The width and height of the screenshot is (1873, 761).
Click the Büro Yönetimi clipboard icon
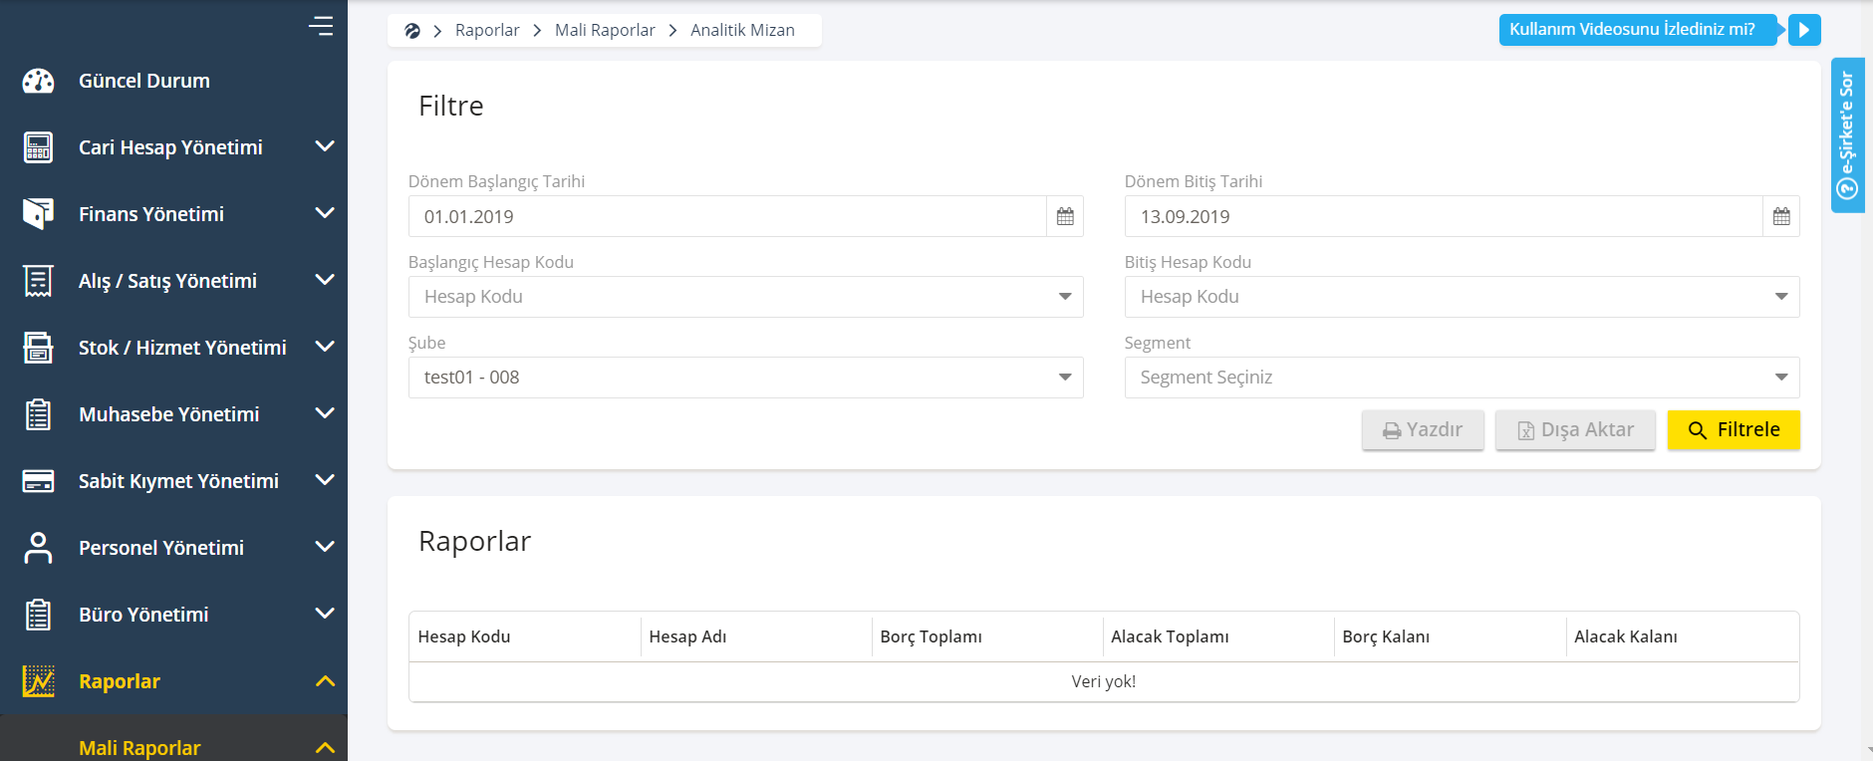39,615
